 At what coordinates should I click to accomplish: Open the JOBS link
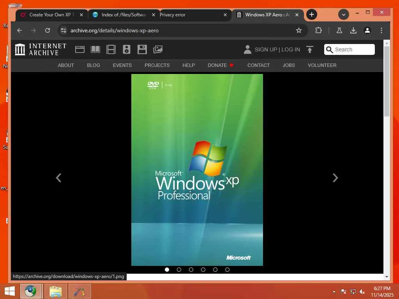pyautogui.click(x=289, y=65)
